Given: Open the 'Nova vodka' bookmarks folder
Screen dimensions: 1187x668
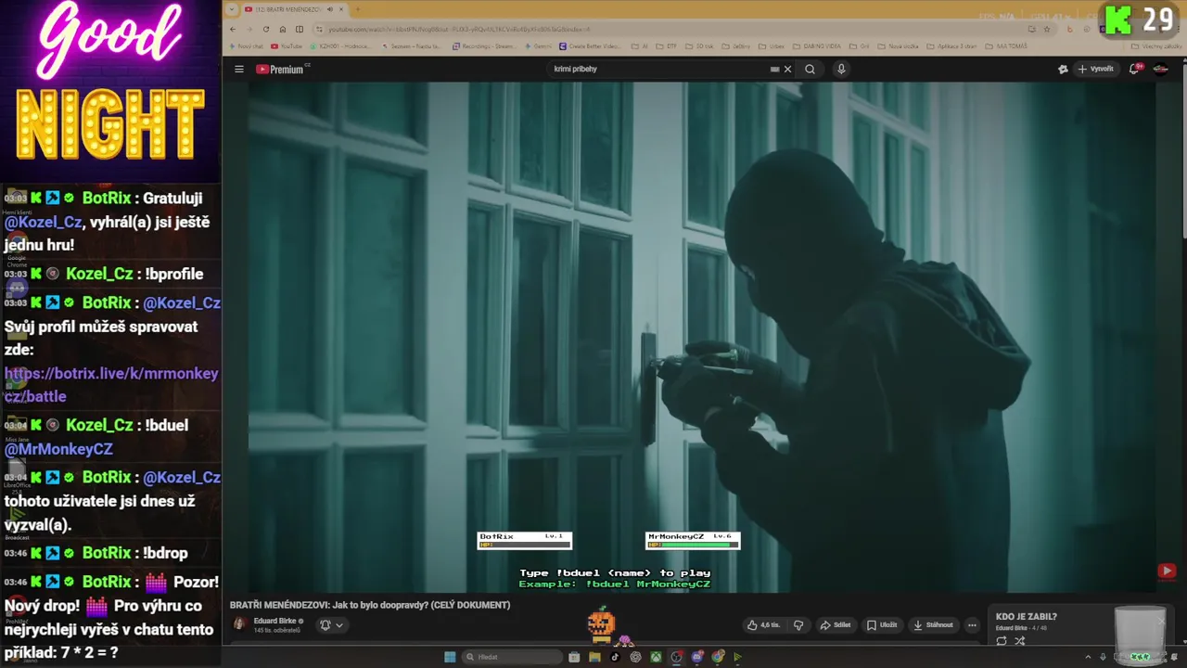Looking at the screenshot, I should click(x=899, y=46).
